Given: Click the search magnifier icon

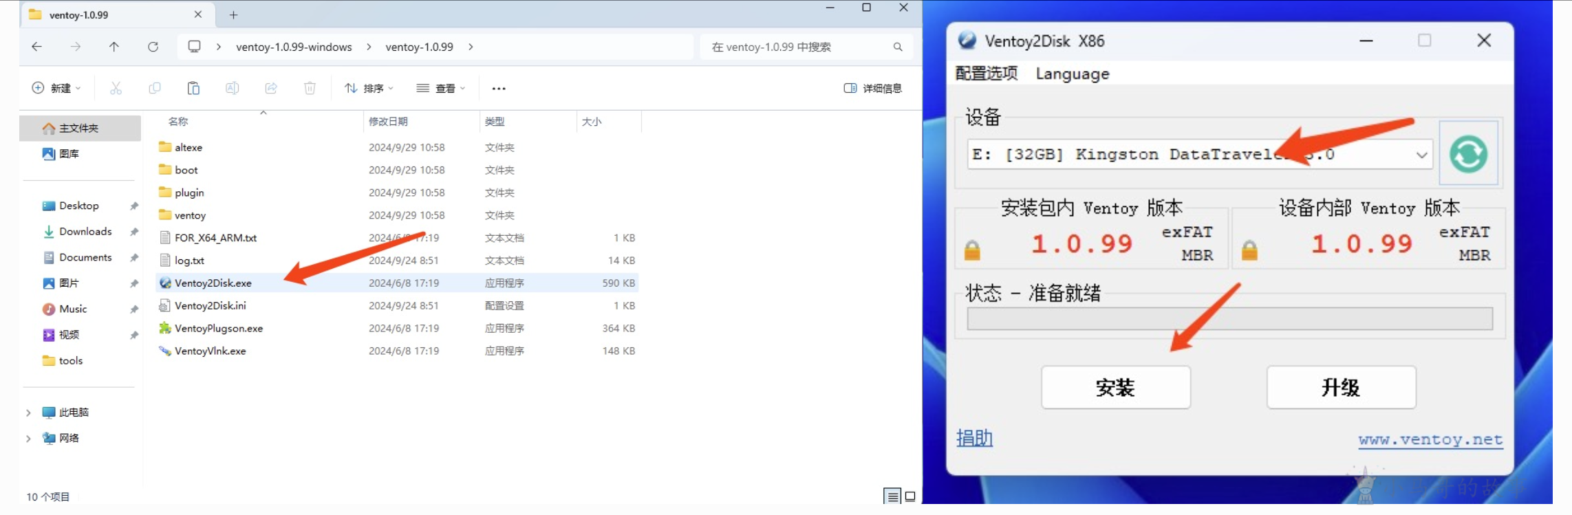Looking at the screenshot, I should 898,47.
